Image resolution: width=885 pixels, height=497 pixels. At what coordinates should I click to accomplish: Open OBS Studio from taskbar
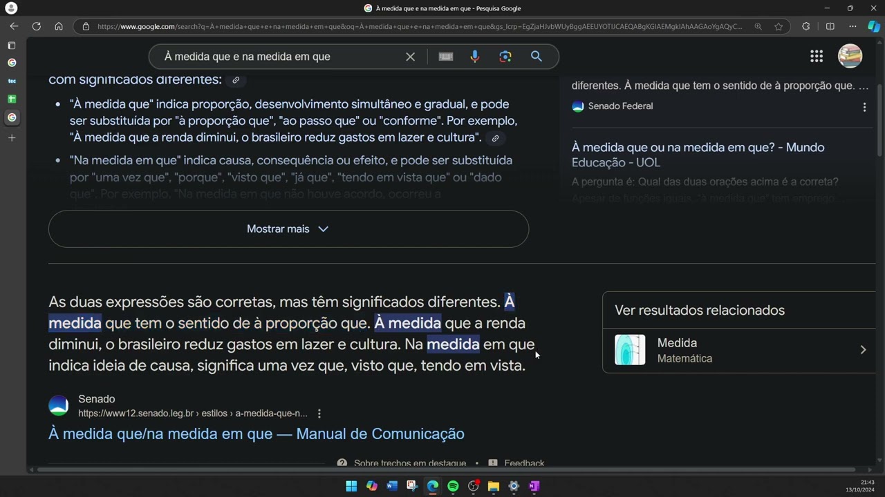474,486
